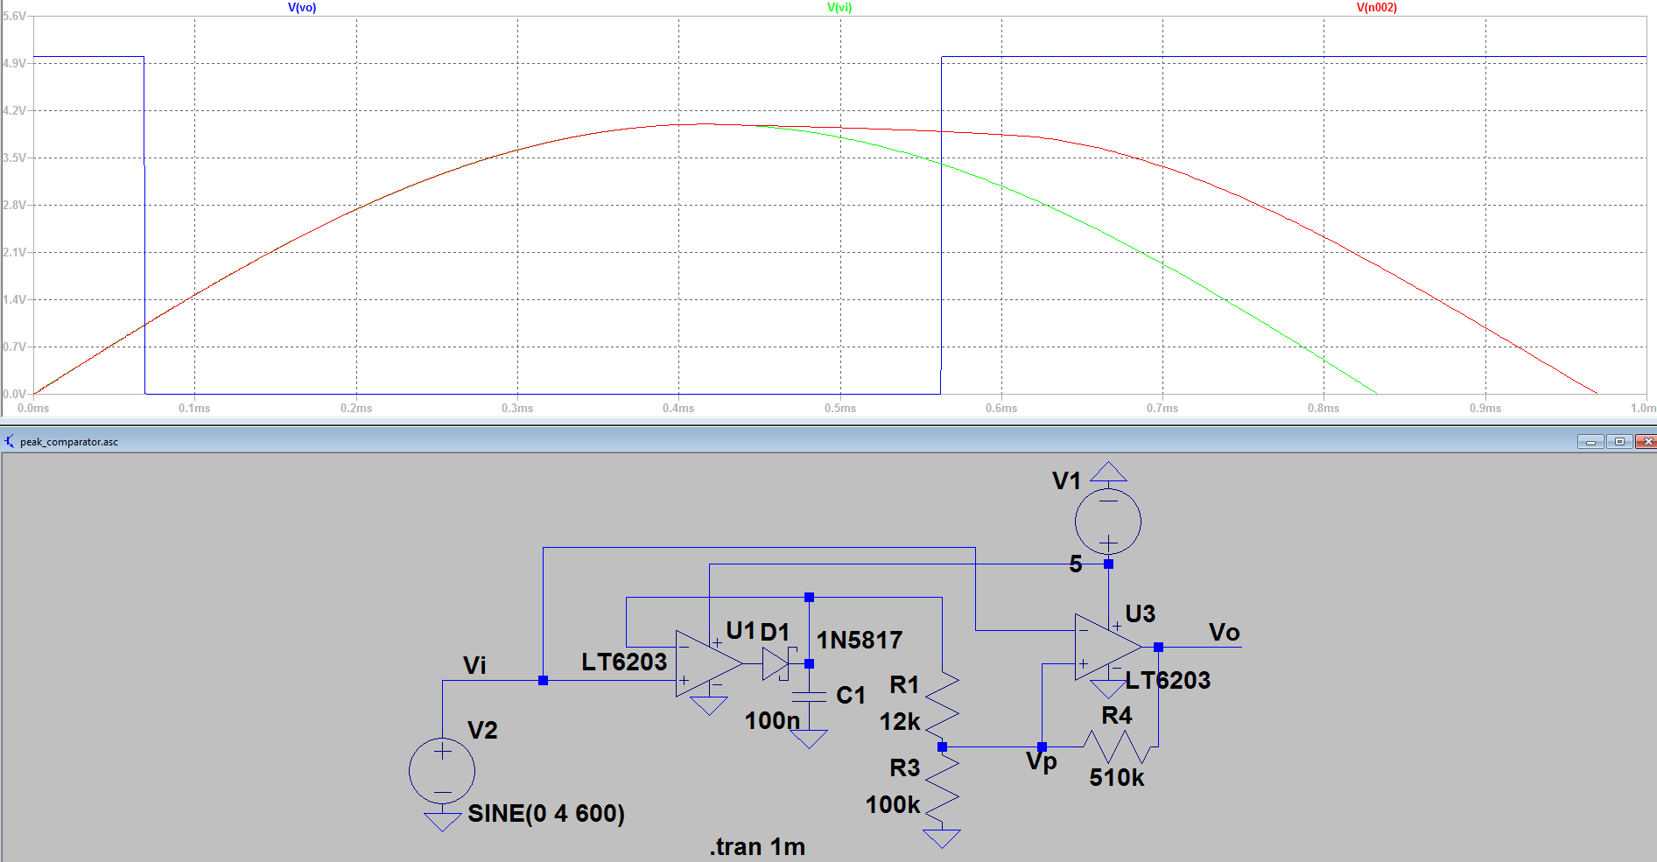Select the V2 sine voltage source symbol

point(442,771)
